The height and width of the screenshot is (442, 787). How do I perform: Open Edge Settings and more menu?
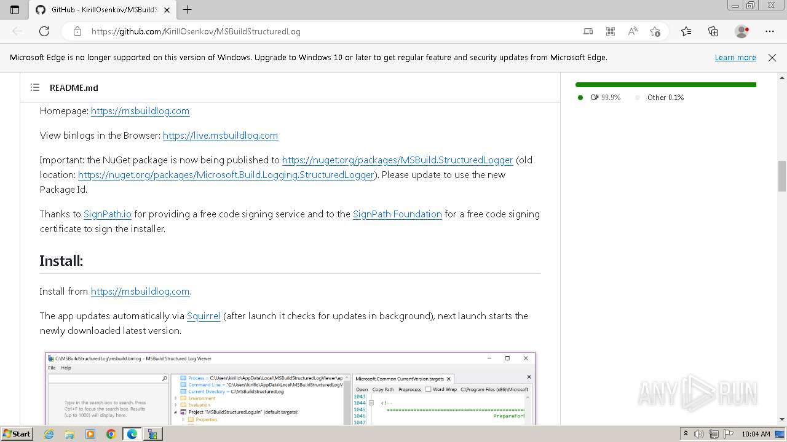[x=770, y=31]
